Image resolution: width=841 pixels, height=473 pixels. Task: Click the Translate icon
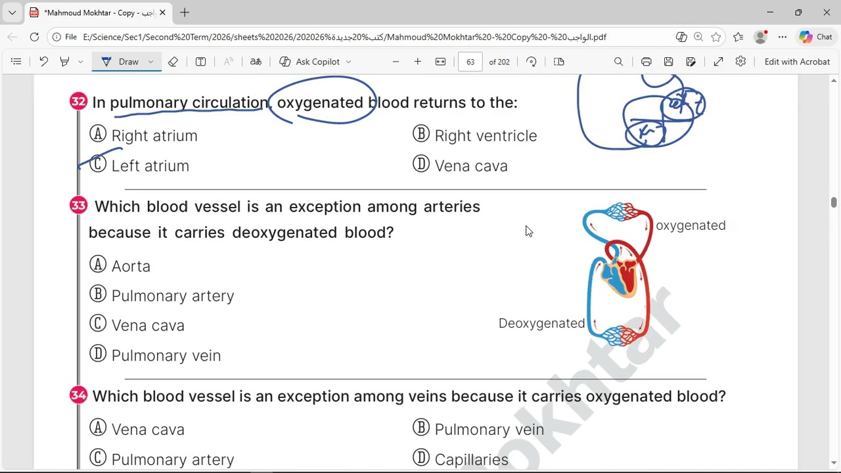(256, 62)
